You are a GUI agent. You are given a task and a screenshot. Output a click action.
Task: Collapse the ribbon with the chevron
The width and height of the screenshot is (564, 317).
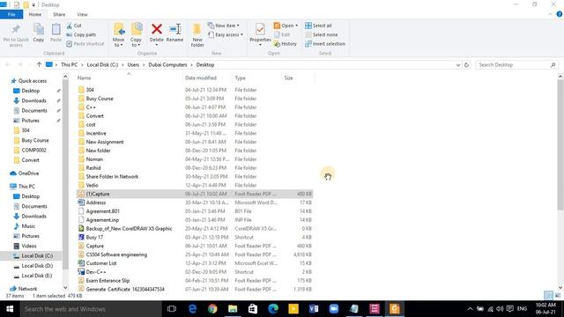click(550, 14)
